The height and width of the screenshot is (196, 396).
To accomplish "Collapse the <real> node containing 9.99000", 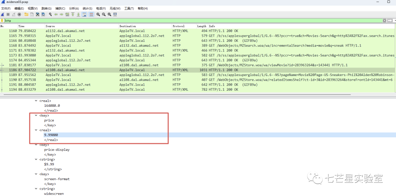I will pos(36,130).
